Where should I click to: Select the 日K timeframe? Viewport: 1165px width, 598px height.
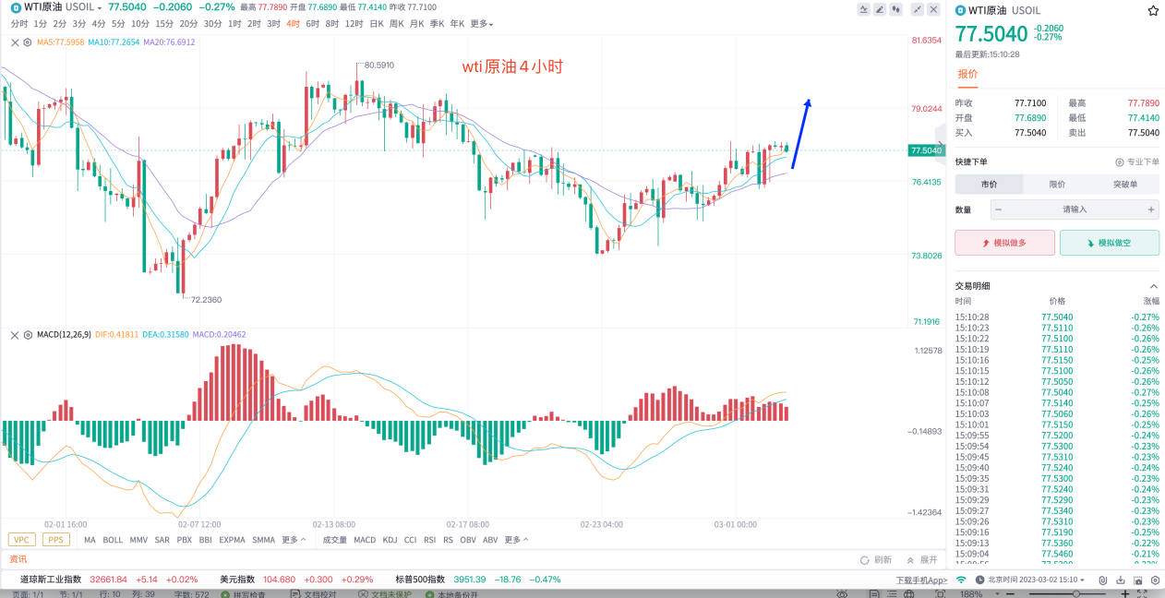coord(377,24)
